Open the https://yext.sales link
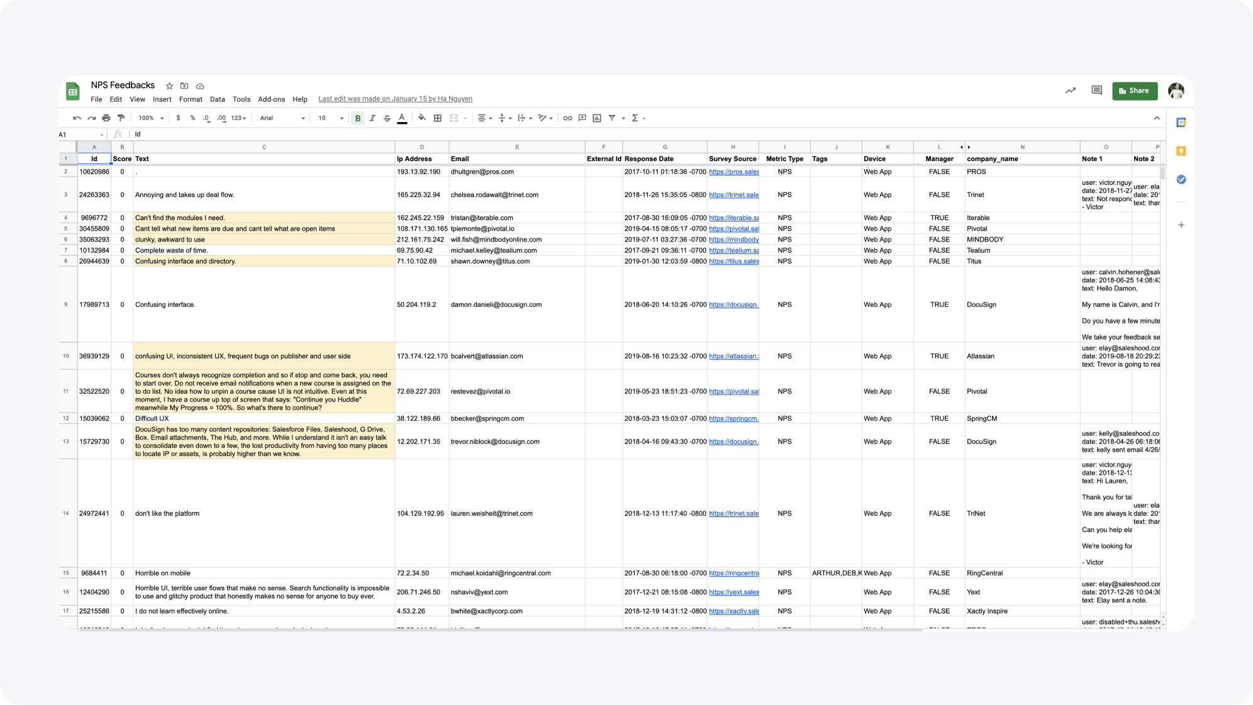Viewport: 1253px width, 705px height. [x=733, y=592]
